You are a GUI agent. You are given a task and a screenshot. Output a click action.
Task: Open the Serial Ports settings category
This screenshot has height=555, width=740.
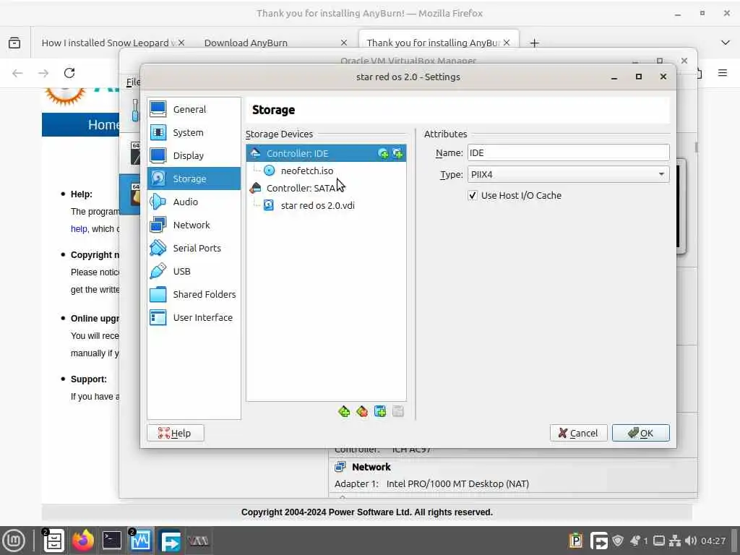click(x=194, y=249)
